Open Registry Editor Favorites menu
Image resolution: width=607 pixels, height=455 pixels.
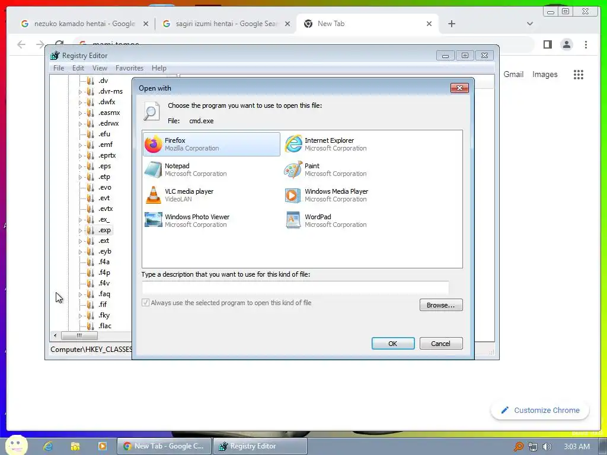[x=129, y=68]
